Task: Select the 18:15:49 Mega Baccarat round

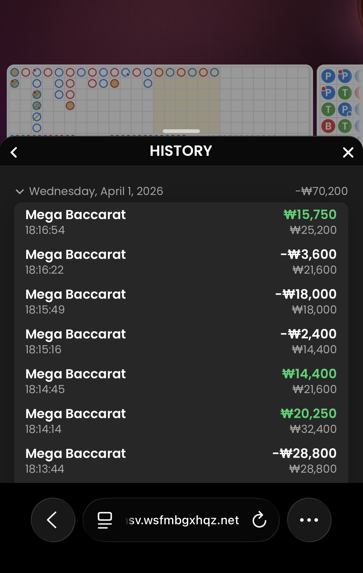Action: coord(181,302)
